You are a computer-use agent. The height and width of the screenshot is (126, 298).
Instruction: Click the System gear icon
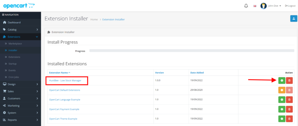5,113
